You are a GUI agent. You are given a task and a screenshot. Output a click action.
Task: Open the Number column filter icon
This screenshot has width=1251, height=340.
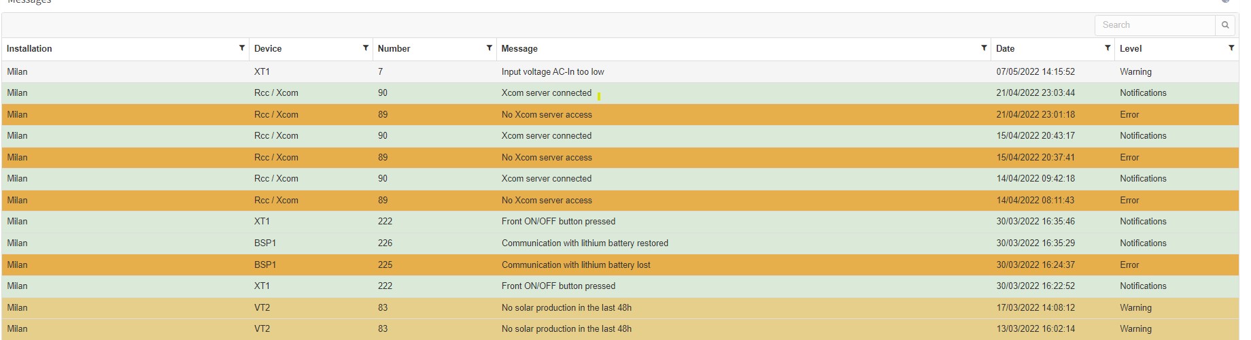pos(490,48)
